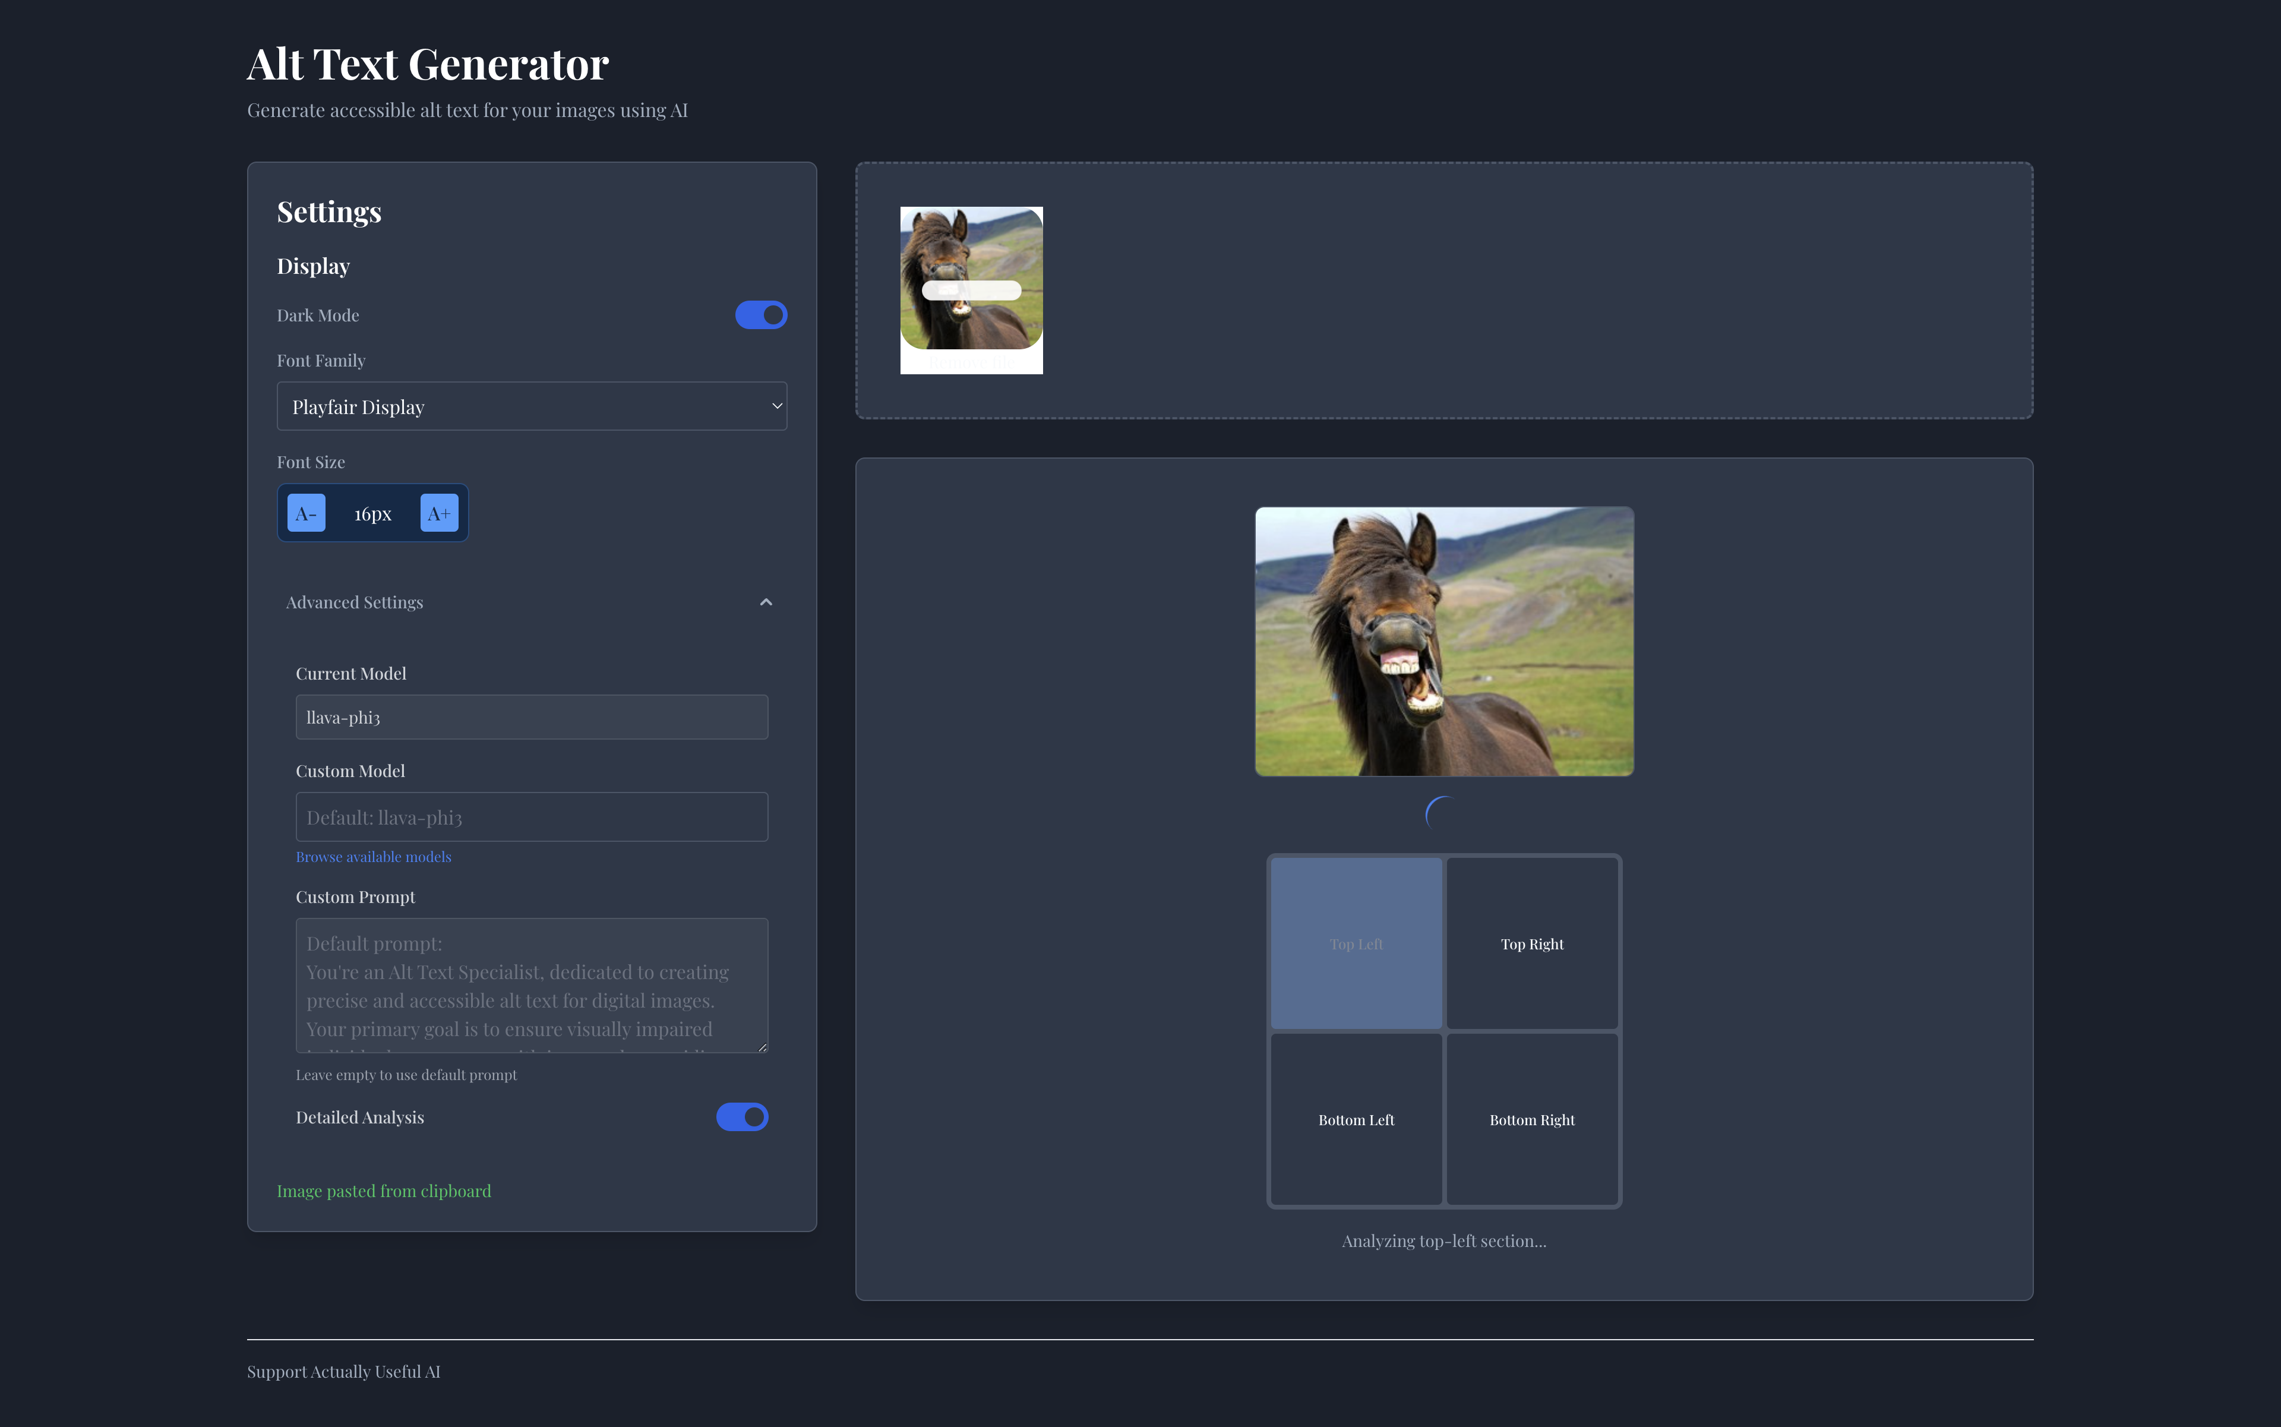This screenshot has height=1427, width=2281.
Task: Click the Bottom Right quadrant tile
Action: 1532,1119
